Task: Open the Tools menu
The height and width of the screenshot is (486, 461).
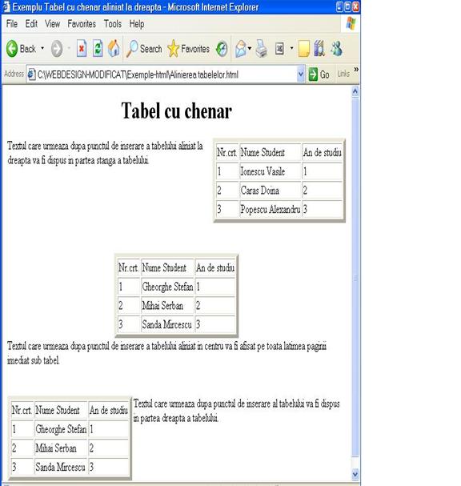Action: [113, 24]
